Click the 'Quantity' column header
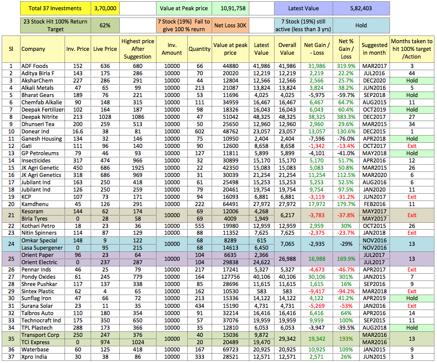 (200, 49)
